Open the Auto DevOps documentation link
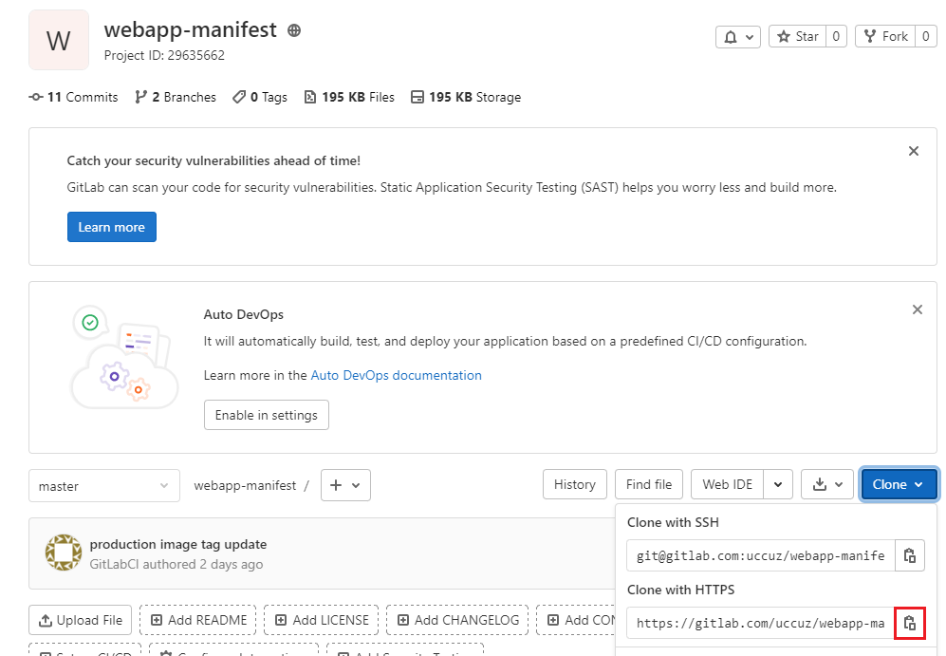The width and height of the screenshot is (946, 656). point(396,375)
